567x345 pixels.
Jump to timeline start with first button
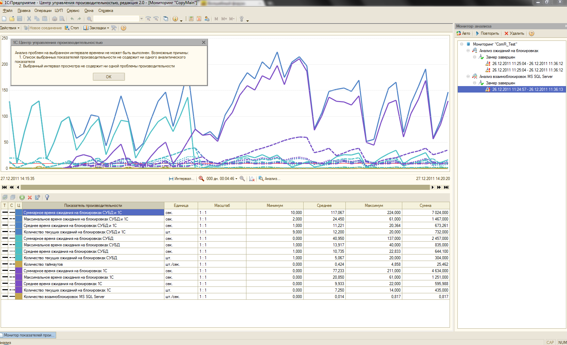click(x=4, y=187)
